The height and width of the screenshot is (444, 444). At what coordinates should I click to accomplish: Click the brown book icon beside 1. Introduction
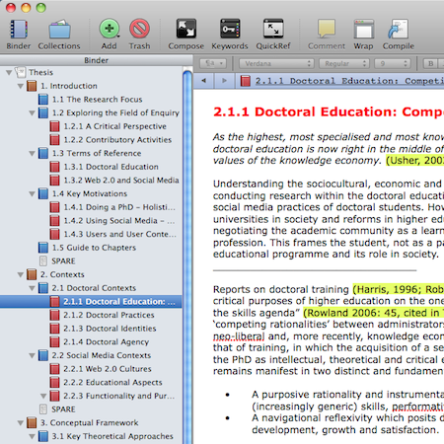click(32, 86)
